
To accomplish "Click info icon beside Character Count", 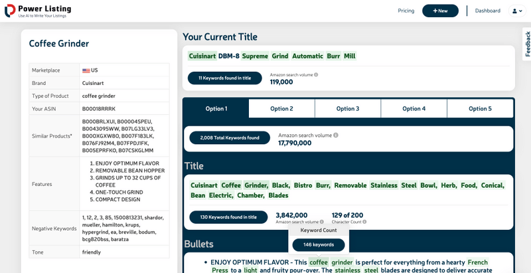I will click(364, 222).
